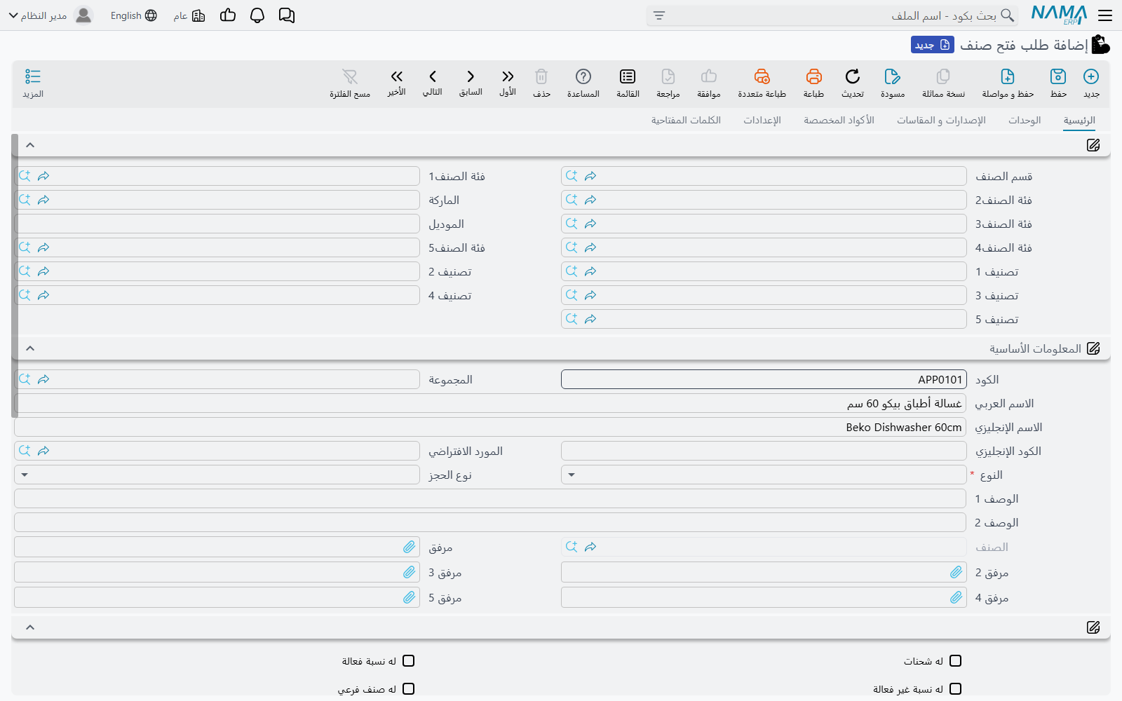
Task: Click search icon in المجموعة field
Action: [x=25, y=379]
